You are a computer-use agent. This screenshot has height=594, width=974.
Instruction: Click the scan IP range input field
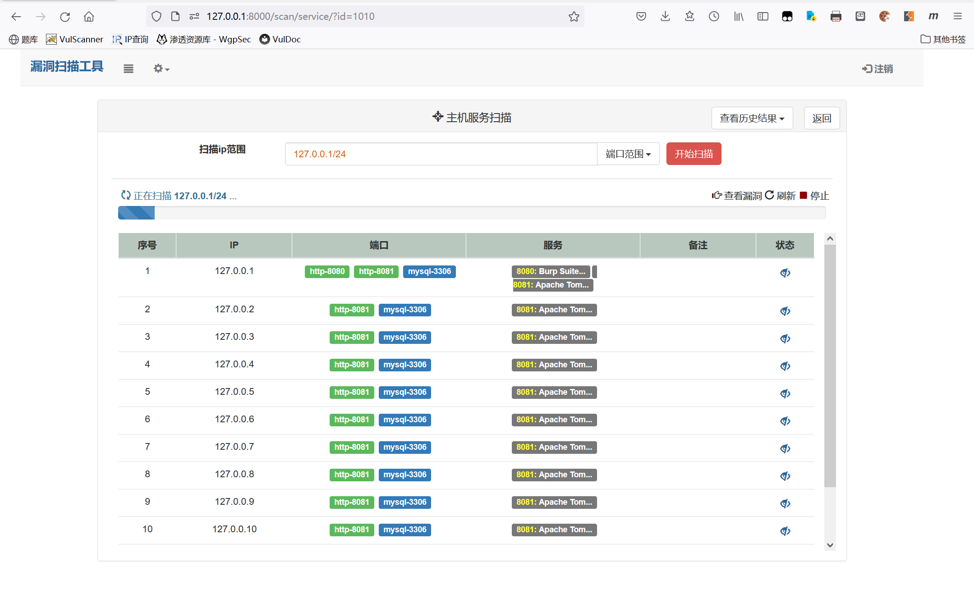[441, 154]
